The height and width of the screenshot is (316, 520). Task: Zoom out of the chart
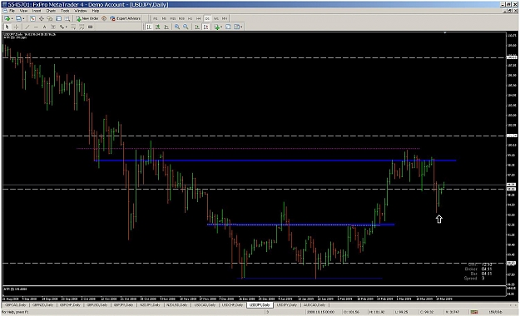(x=186, y=27)
